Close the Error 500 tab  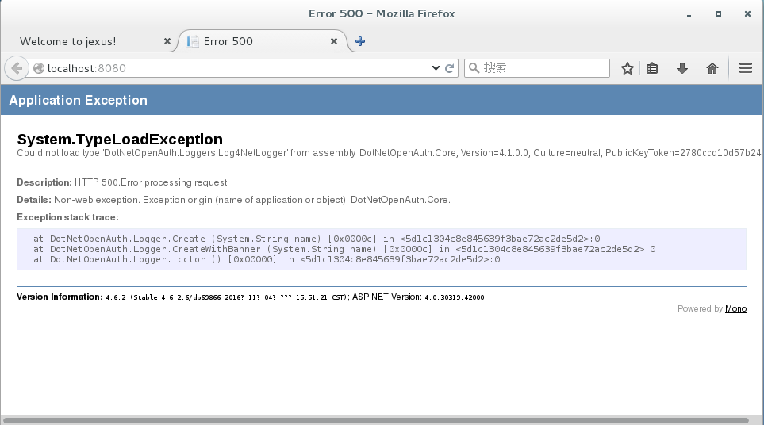[x=334, y=41]
